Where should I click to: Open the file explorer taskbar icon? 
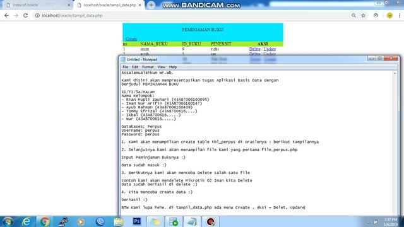(x=118, y=221)
